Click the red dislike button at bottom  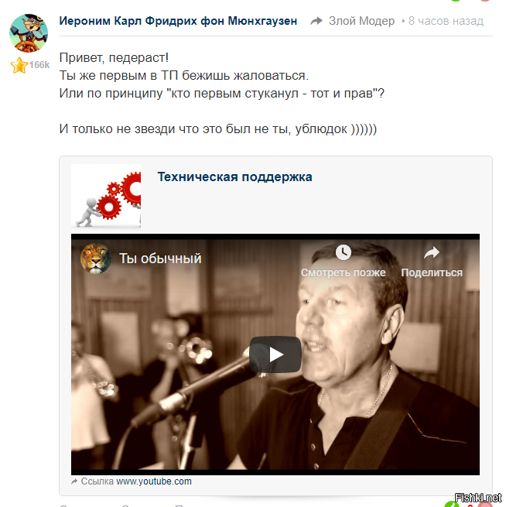click(484, 505)
